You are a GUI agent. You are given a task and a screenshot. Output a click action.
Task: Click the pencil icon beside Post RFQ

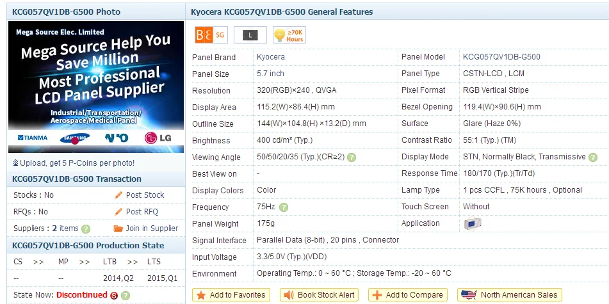tap(118, 212)
